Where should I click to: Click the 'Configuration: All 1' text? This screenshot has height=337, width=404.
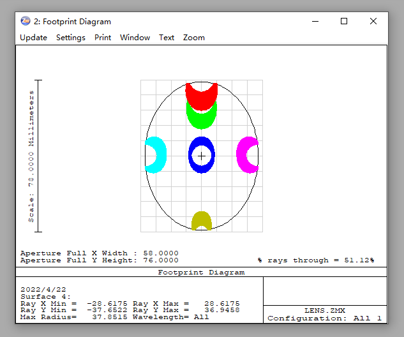[325, 318]
